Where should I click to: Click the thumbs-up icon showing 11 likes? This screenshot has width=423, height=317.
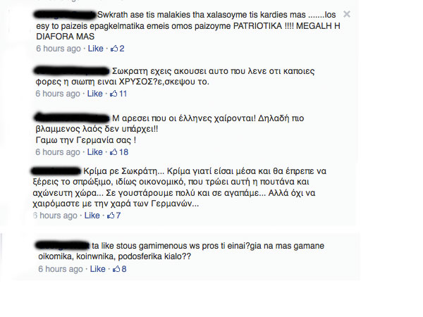(x=114, y=94)
